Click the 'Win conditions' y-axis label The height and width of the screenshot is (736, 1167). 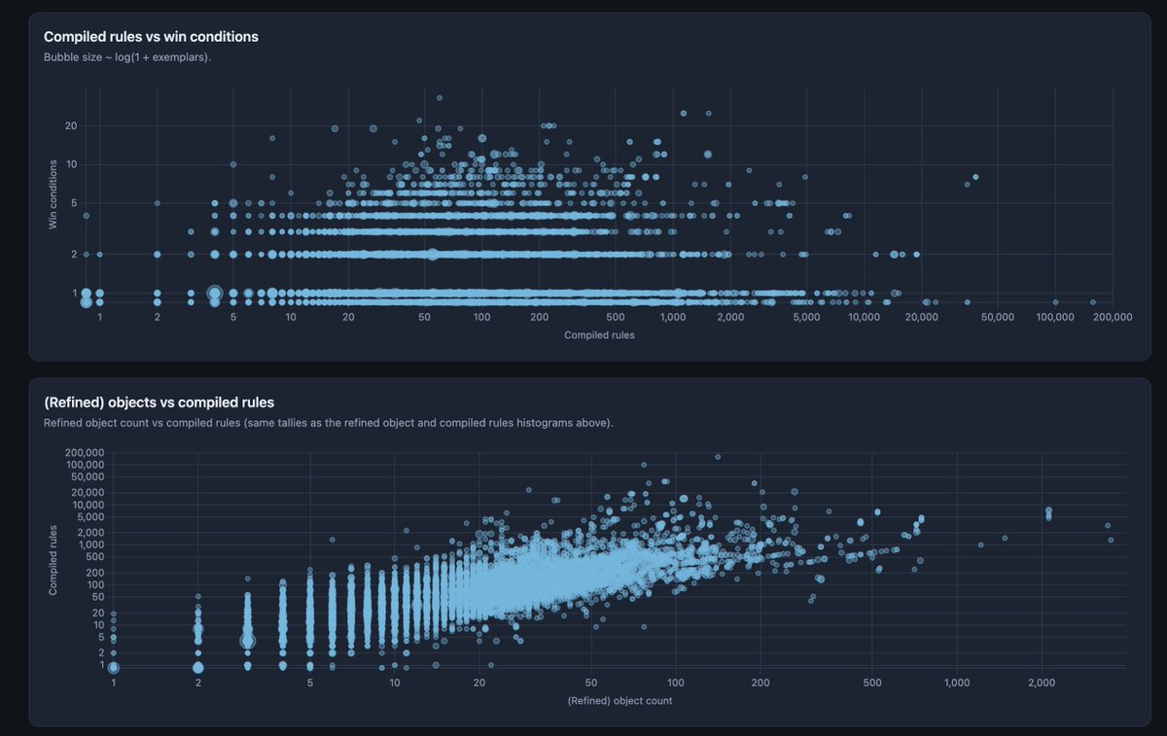coord(55,194)
